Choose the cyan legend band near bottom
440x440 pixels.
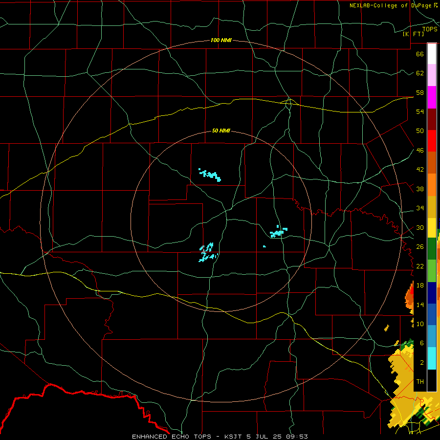[x=432, y=358]
